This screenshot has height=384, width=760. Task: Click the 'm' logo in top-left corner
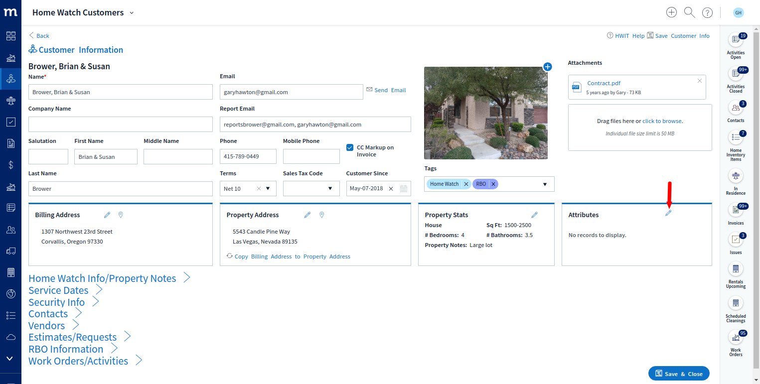pos(10,12)
